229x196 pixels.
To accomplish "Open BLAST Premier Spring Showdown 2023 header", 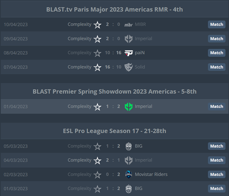I will [114, 91].
